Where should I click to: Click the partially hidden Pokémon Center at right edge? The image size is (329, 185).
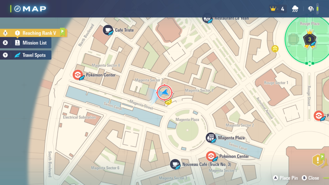click(319, 115)
